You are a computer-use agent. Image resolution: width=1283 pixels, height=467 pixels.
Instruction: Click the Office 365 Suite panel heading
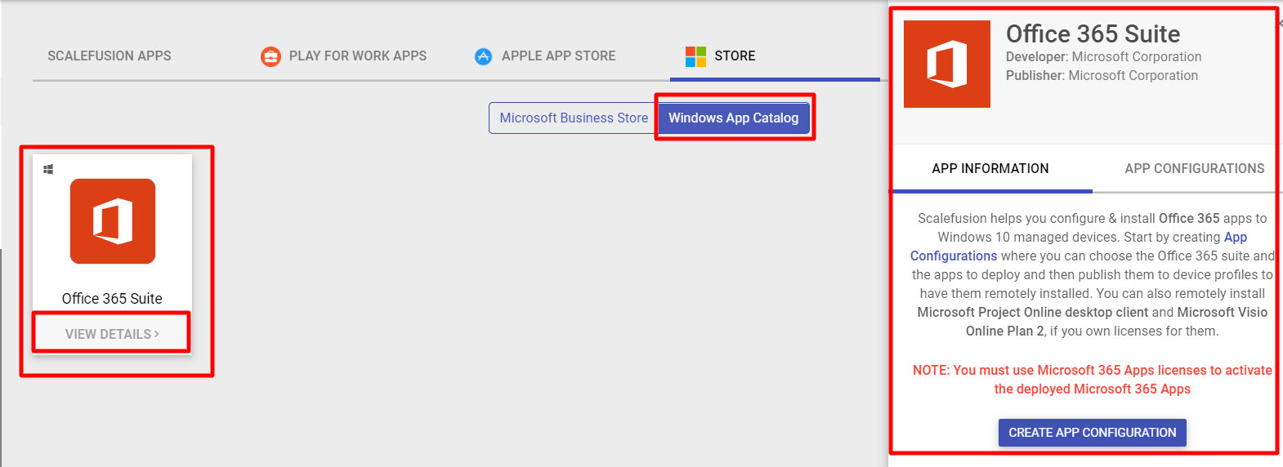pyautogui.click(x=1093, y=33)
